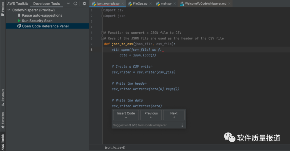The image size is (290, 151).
Task: Open the Developer Tools tab in AWS Toolkit
Action: point(46,3)
